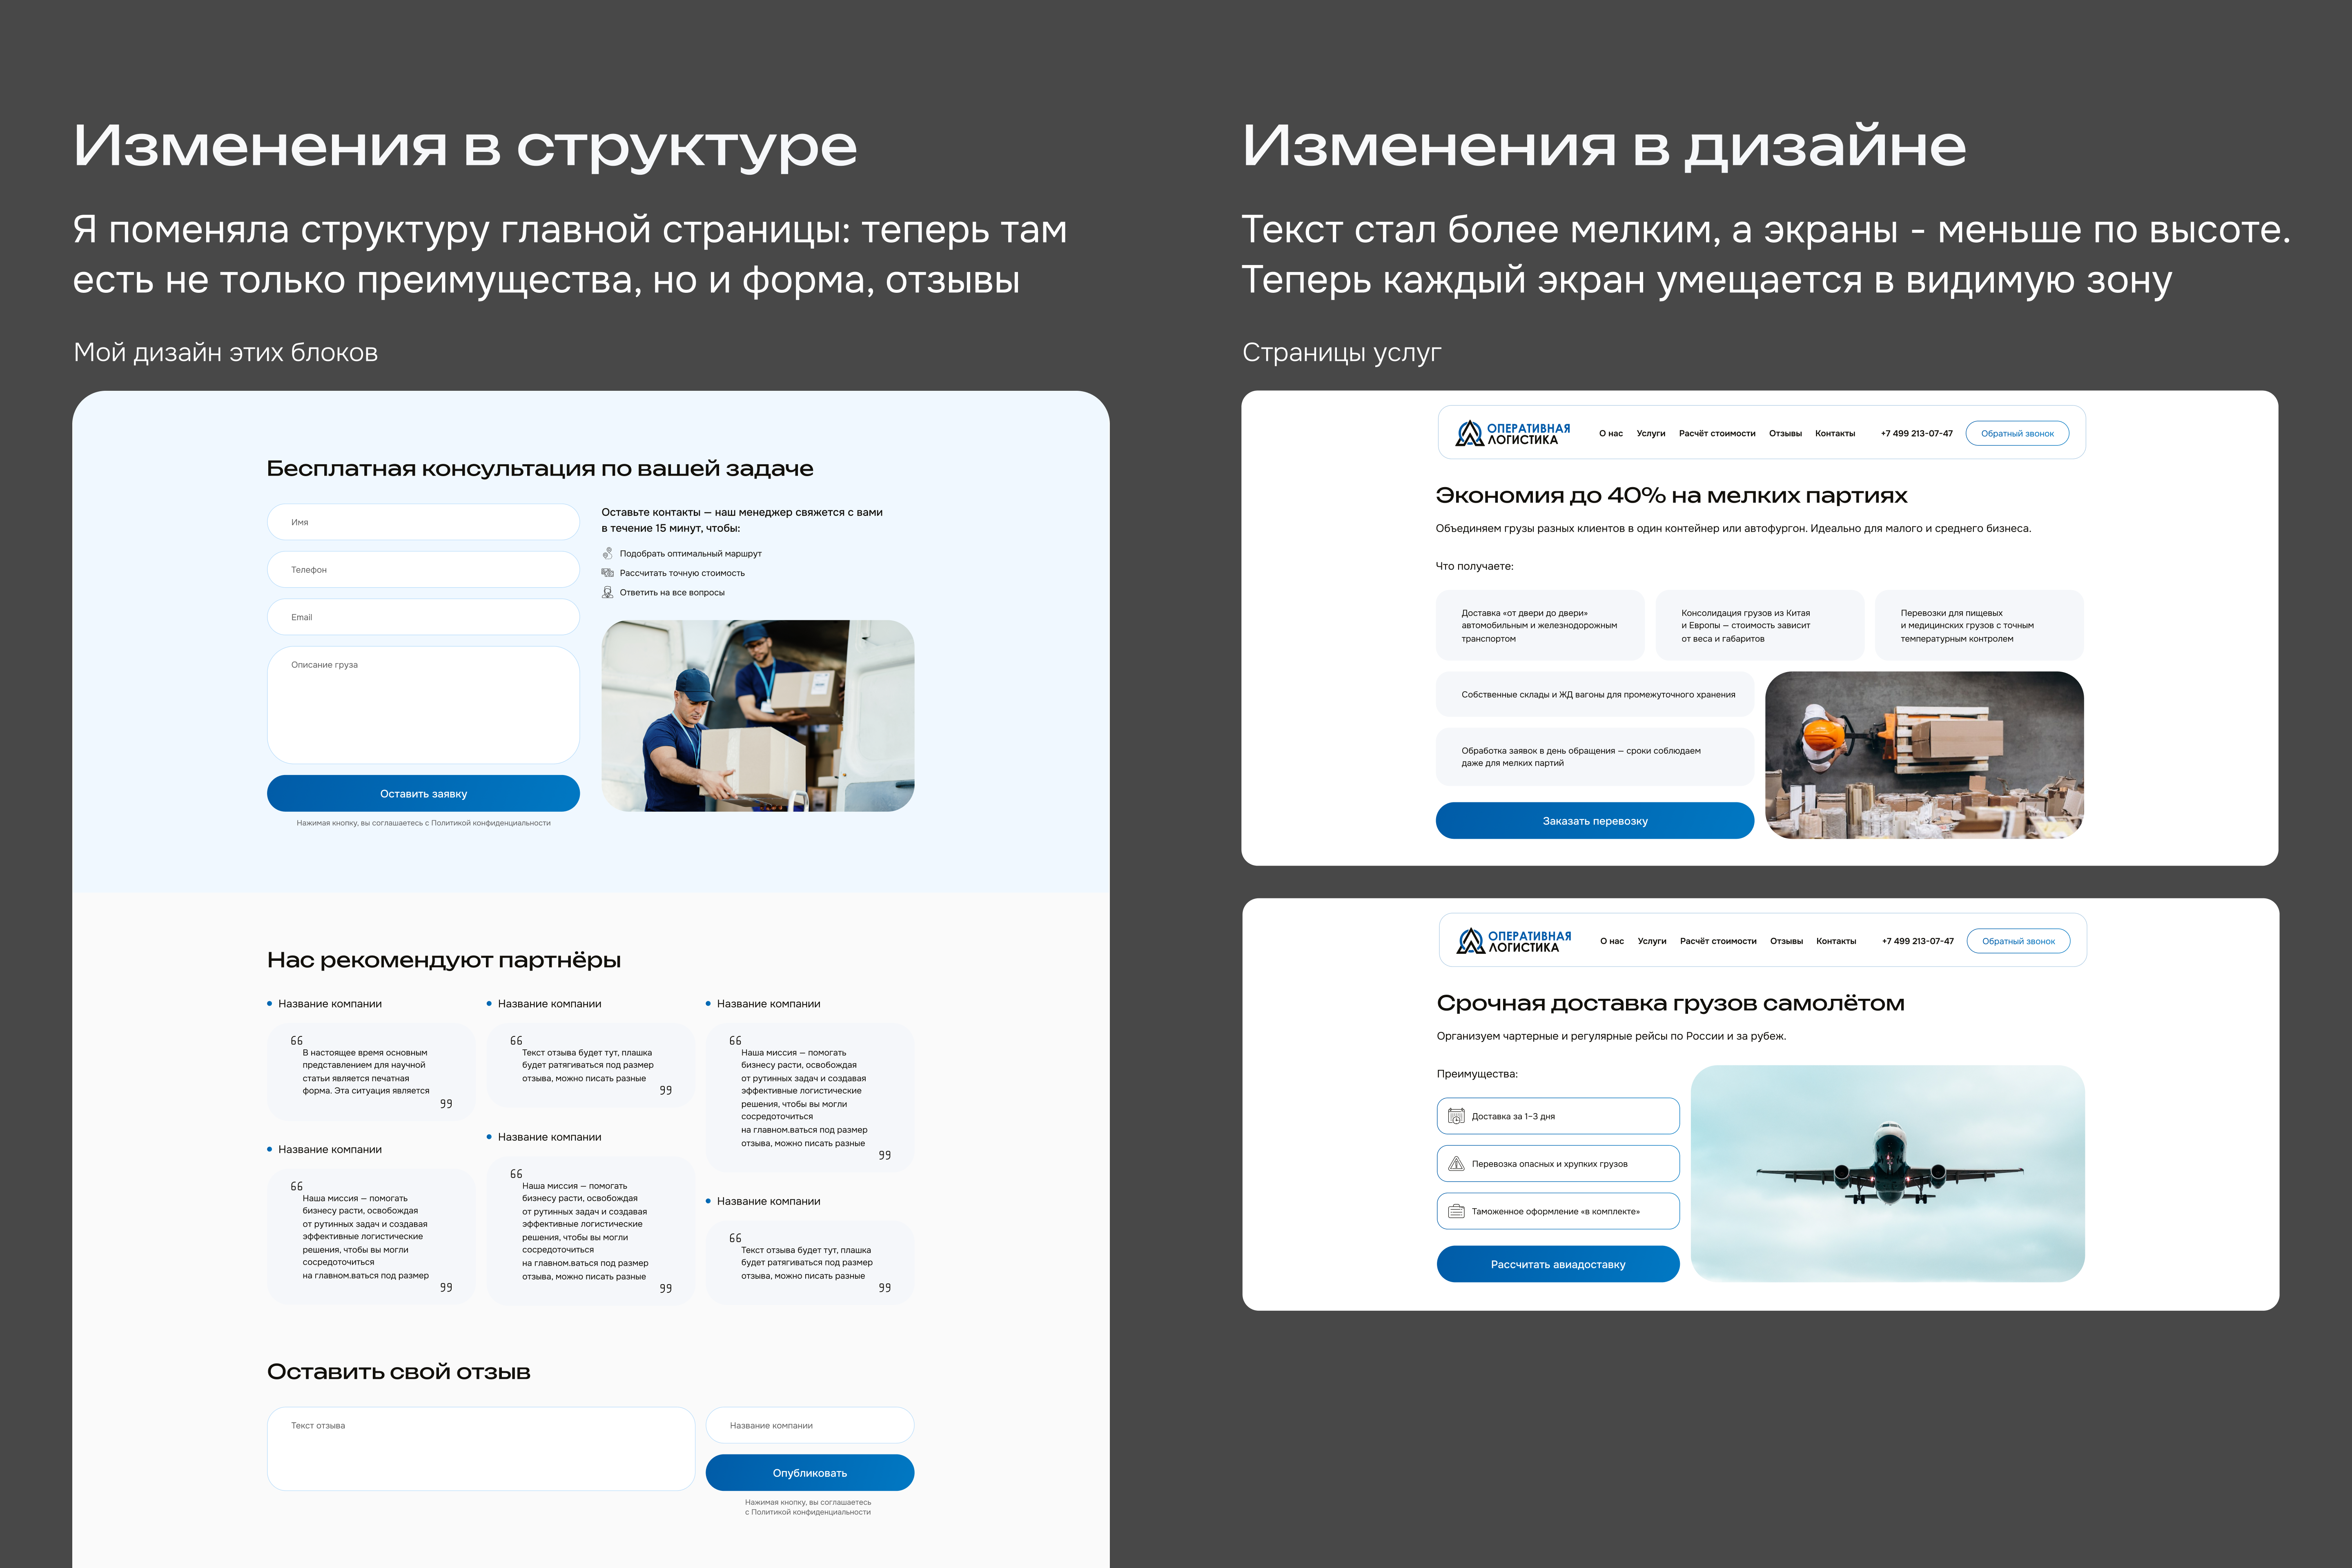Click the label Мой дизайн этих блоков
Screen dimensions: 2352x1568
point(226,352)
